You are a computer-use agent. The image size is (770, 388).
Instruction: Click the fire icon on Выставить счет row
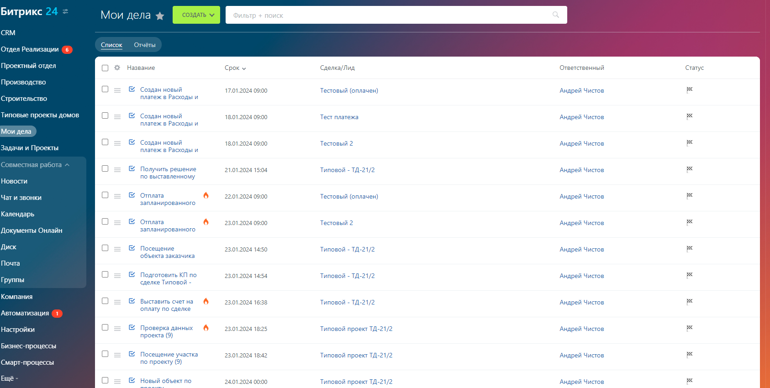pos(206,301)
